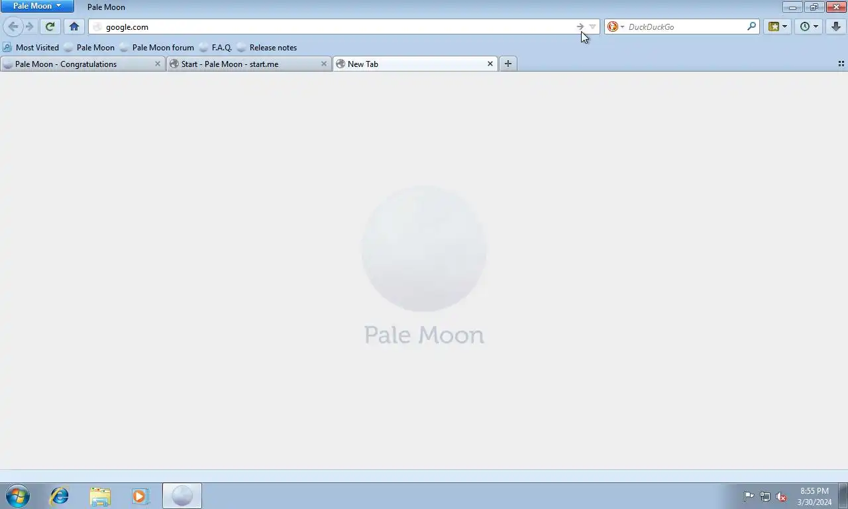
Task: Open the Pale Moon bookmark
Action: point(89,47)
